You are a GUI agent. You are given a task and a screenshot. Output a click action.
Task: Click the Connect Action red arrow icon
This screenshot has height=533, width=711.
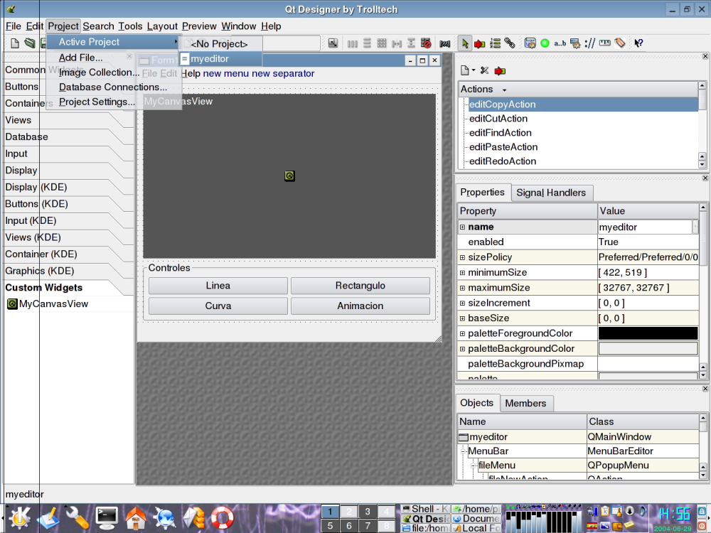point(500,70)
